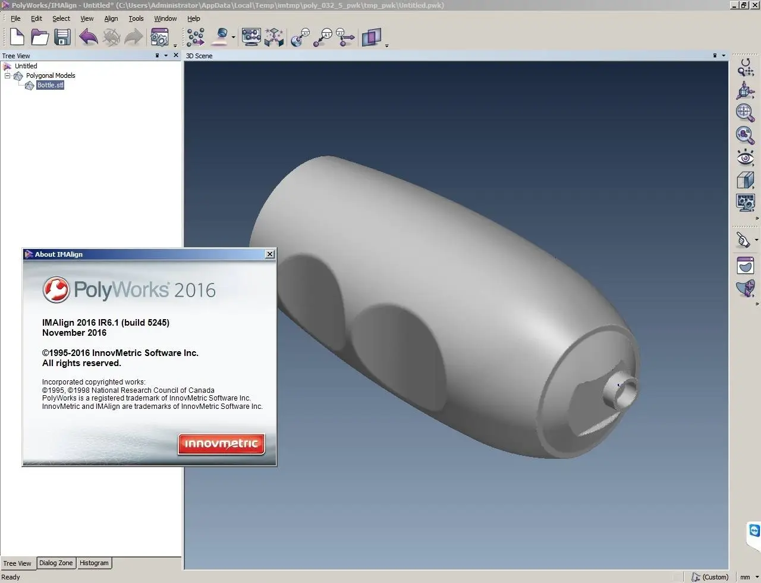This screenshot has width=761, height=583.
Task: Open 3D Scene pane options dropdown arrow
Action: coord(724,56)
